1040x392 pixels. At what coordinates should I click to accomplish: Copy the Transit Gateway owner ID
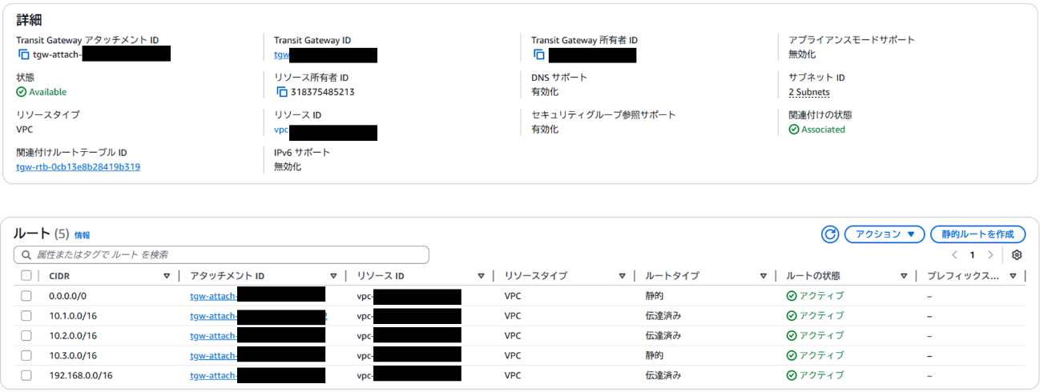[539, 54]
